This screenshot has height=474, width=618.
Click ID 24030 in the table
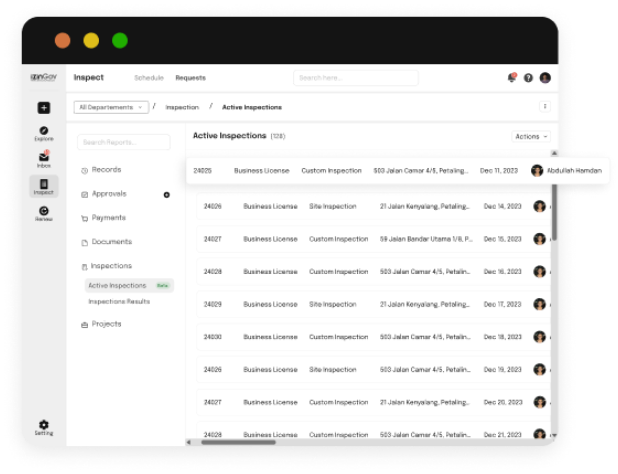(212, 337)
